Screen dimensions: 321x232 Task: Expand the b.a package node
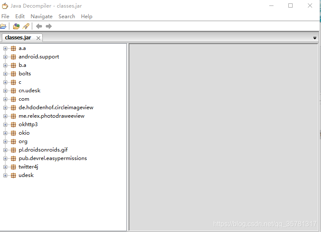6,66
